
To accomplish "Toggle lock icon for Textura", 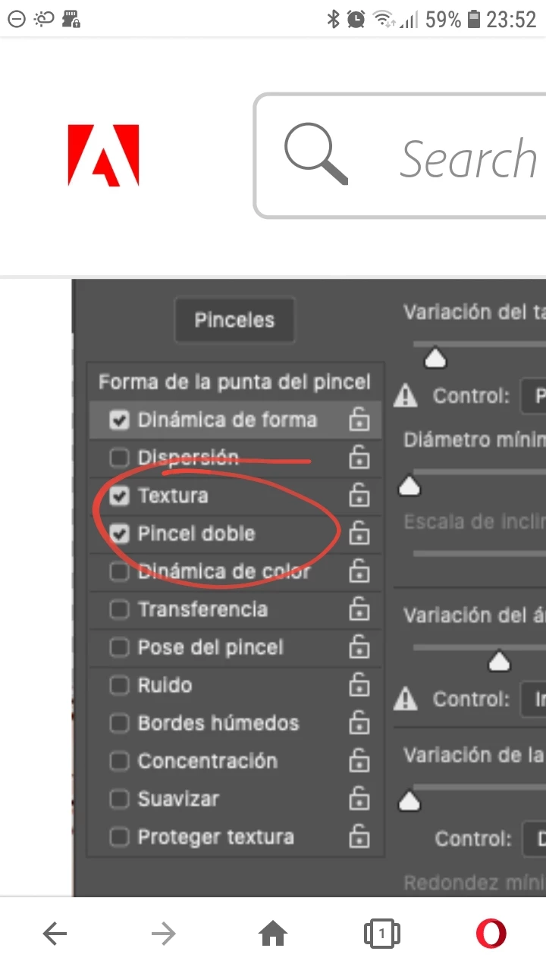I will point(359,494).
